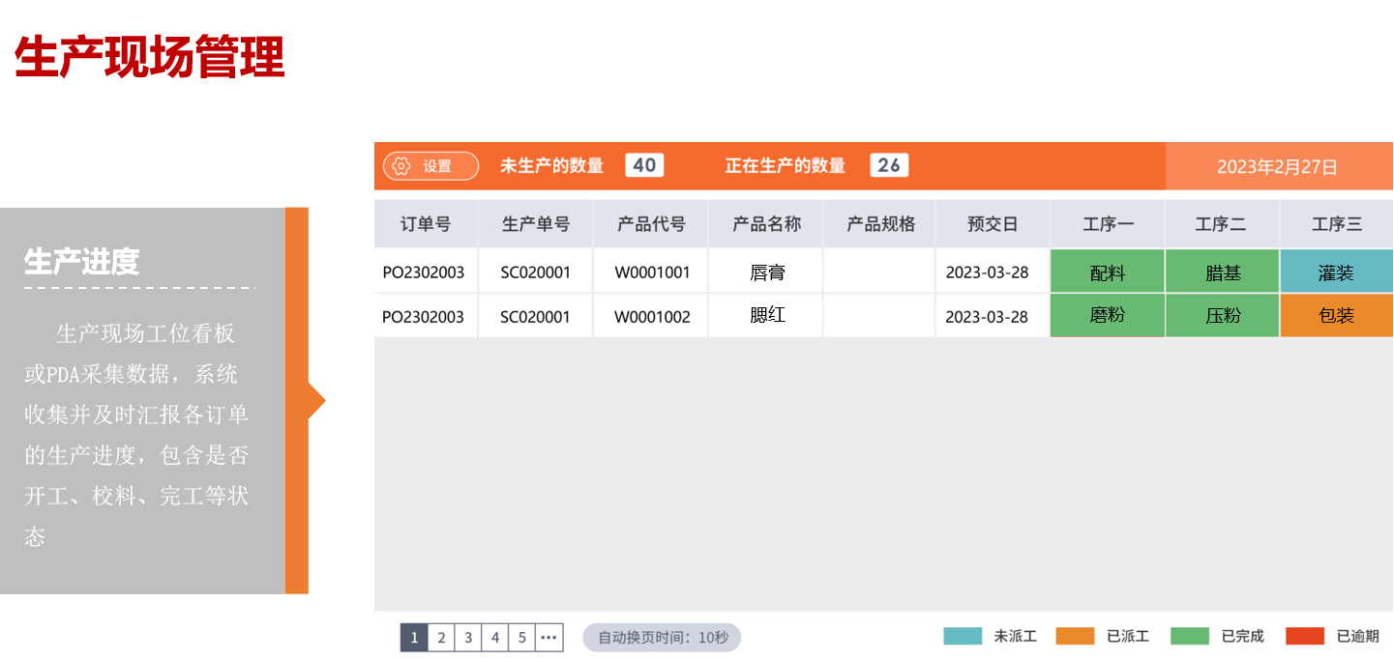Select the 磨粉 process badge for blush
This screenshot has height=660, width=1394.
point(1107,315)
